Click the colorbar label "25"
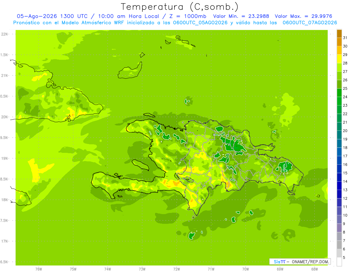 tap(345, 88)
